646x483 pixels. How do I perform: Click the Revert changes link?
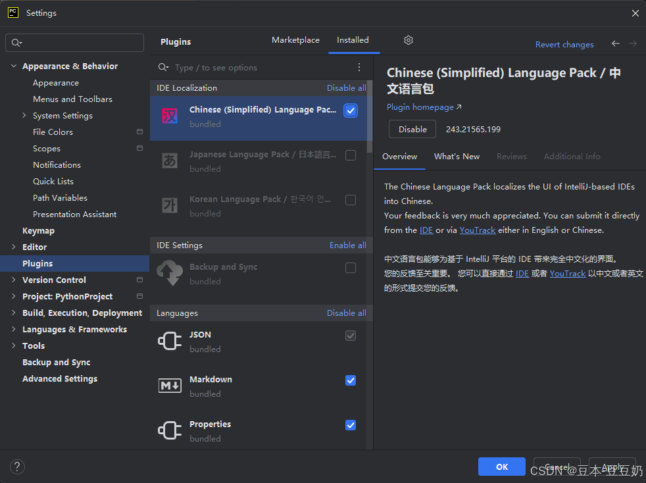point(564,45)
